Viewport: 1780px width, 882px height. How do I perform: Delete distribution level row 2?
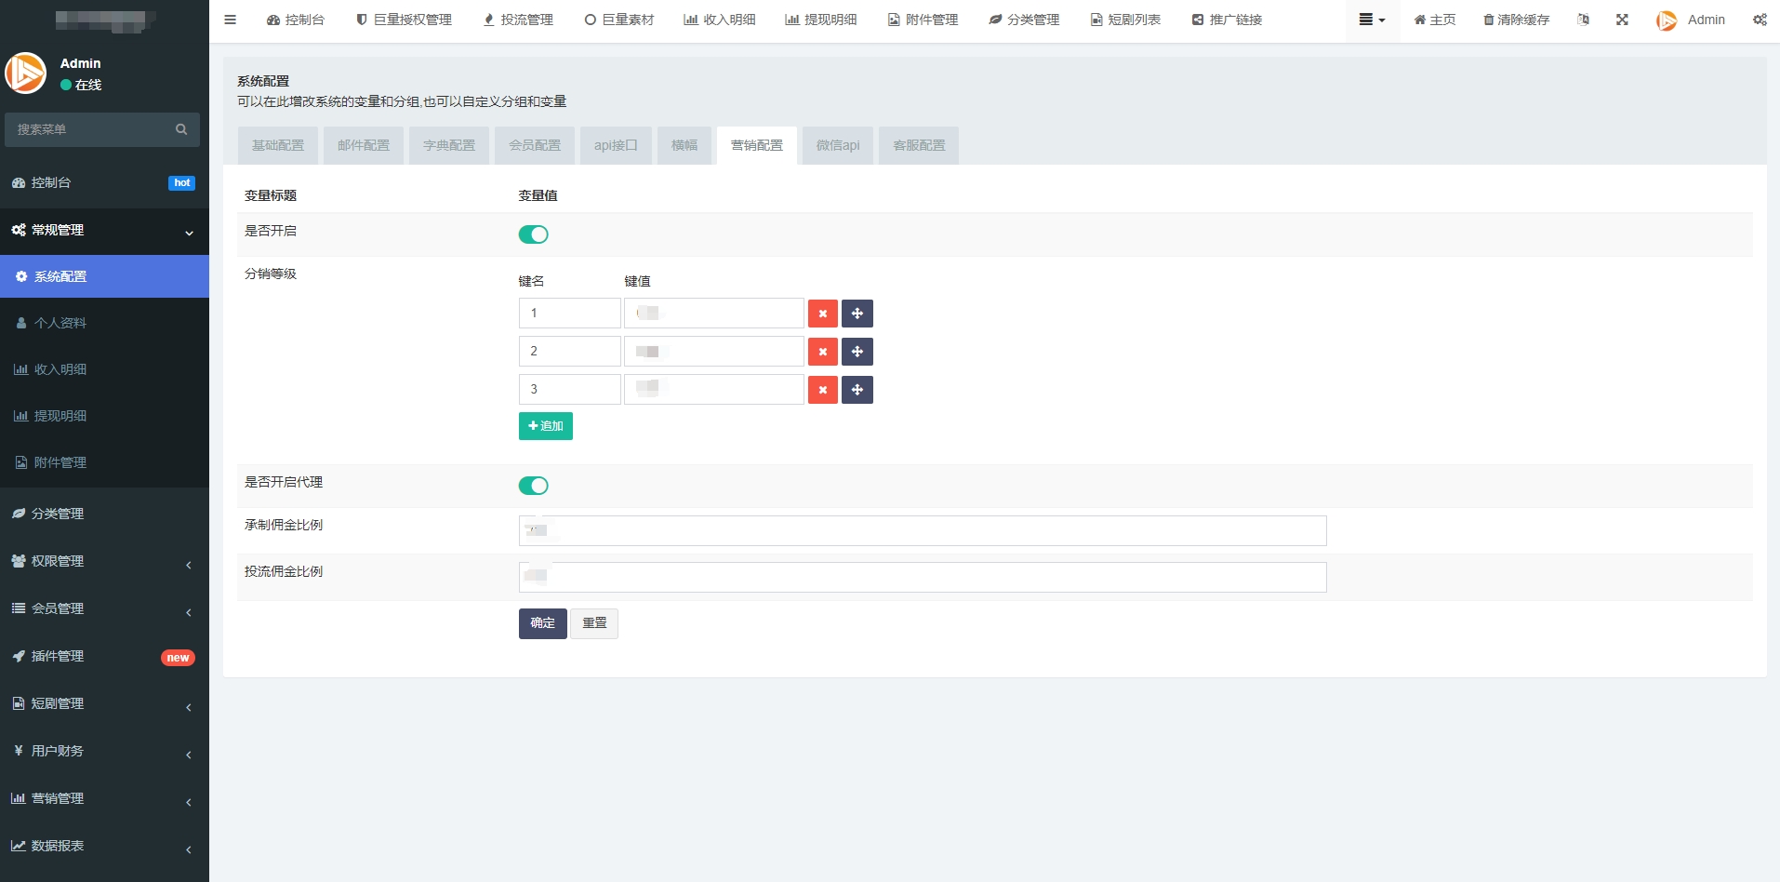coord(823,352)
